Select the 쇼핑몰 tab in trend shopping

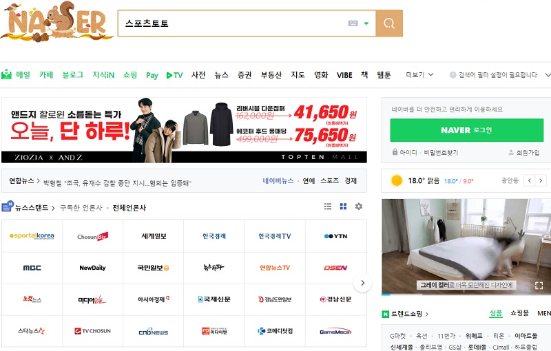click(x=519, y=313)
